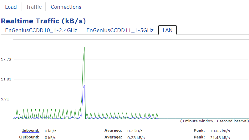The height and width of the screenshot is (140, 249).
Task: Click the outbound average value 0.23 kB/s
Action: (136, 138)
